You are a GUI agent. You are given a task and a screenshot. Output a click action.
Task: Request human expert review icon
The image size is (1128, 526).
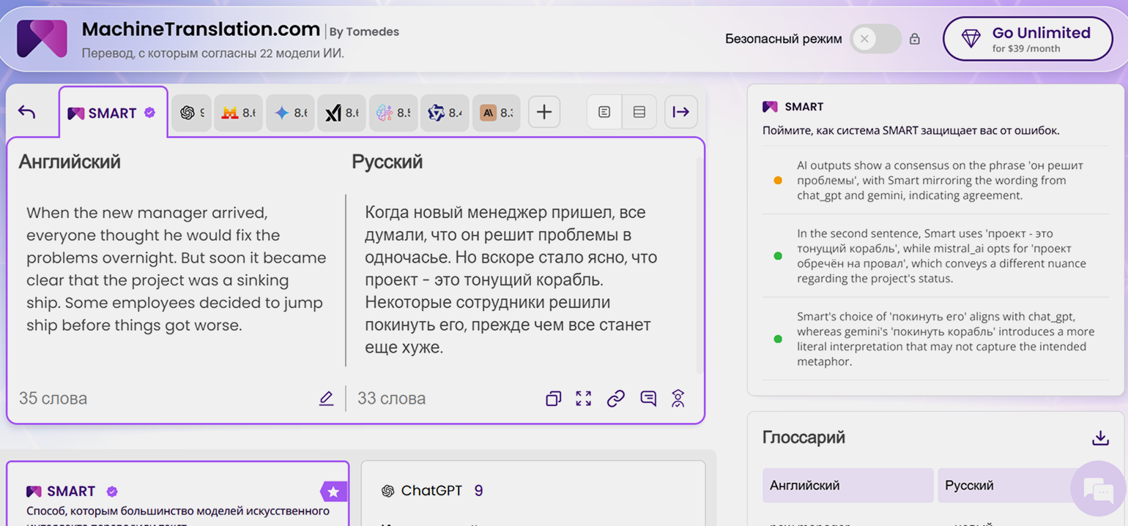click(x=678, y=399)
